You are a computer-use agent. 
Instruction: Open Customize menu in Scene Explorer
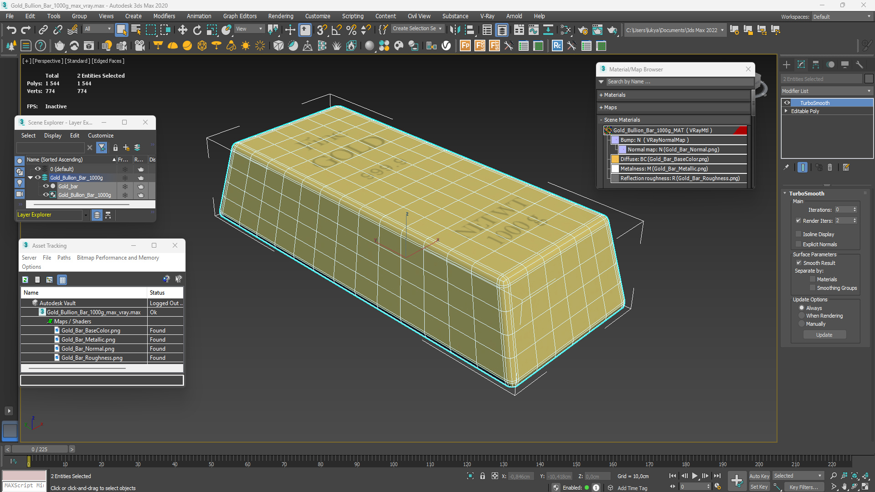point(101,136)
